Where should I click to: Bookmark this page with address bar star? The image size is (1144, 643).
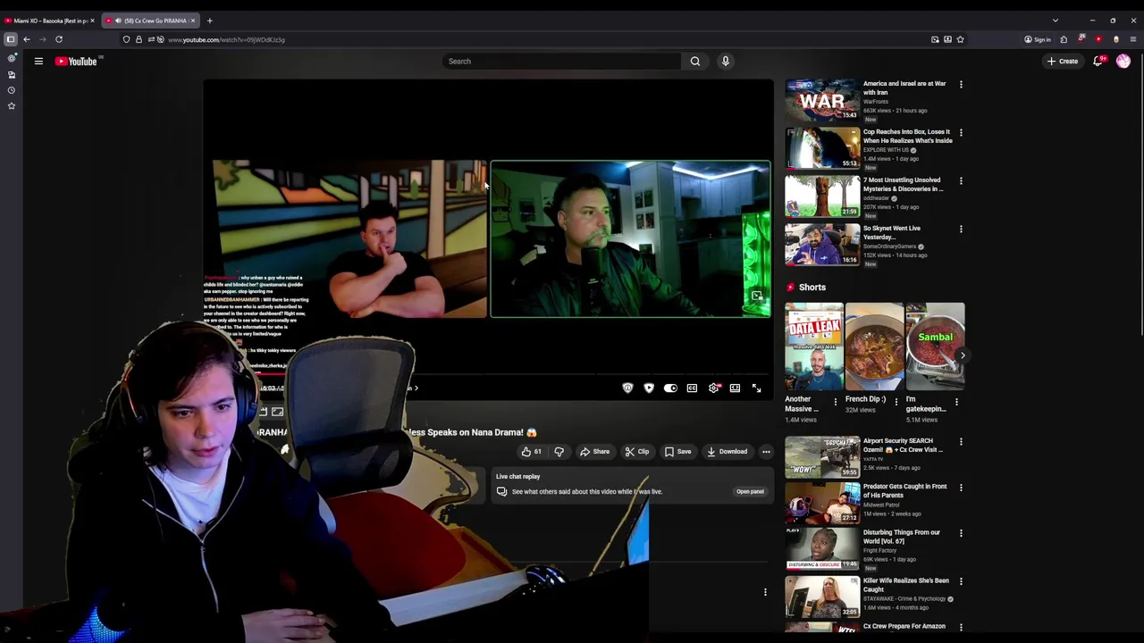[x=960, y=39]
